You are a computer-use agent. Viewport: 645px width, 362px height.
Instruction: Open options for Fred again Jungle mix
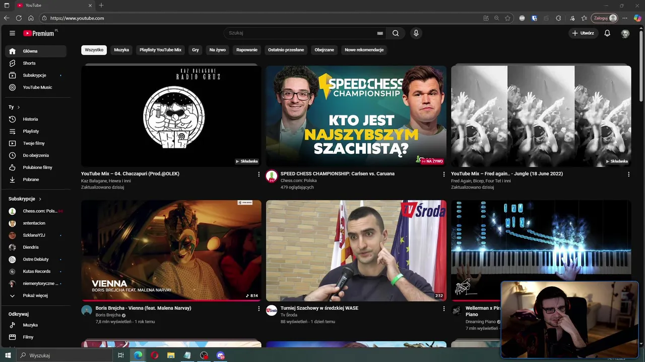[x=628, y=174]
